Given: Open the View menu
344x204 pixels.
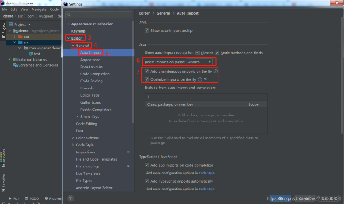Looking at the screenshot, I should pos(25,9).
